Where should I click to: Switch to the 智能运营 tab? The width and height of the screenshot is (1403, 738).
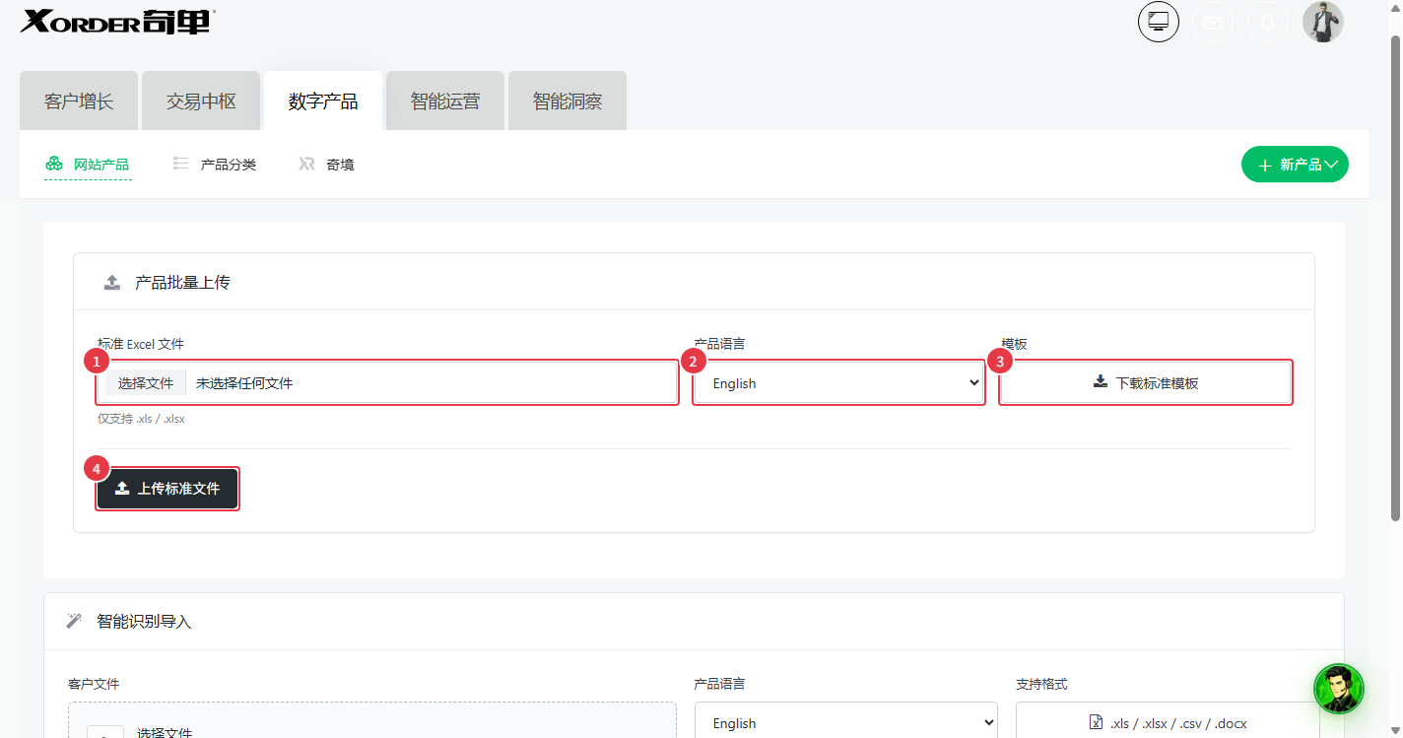pyautogui.click(x=445, y=101)
